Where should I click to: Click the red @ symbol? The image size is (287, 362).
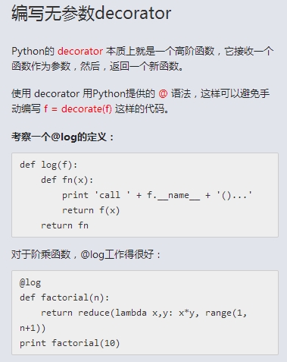click(x=163, y=94)
